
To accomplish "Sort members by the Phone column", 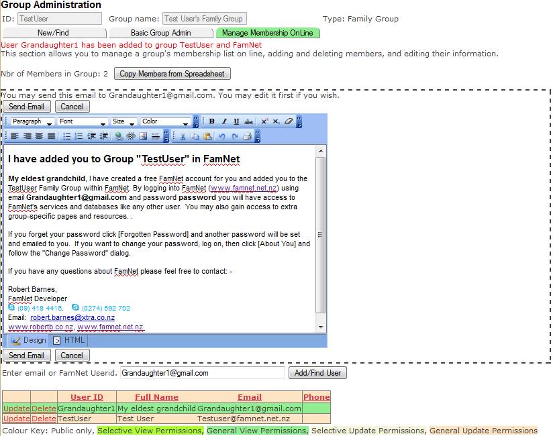I will [x=316, y=397].
